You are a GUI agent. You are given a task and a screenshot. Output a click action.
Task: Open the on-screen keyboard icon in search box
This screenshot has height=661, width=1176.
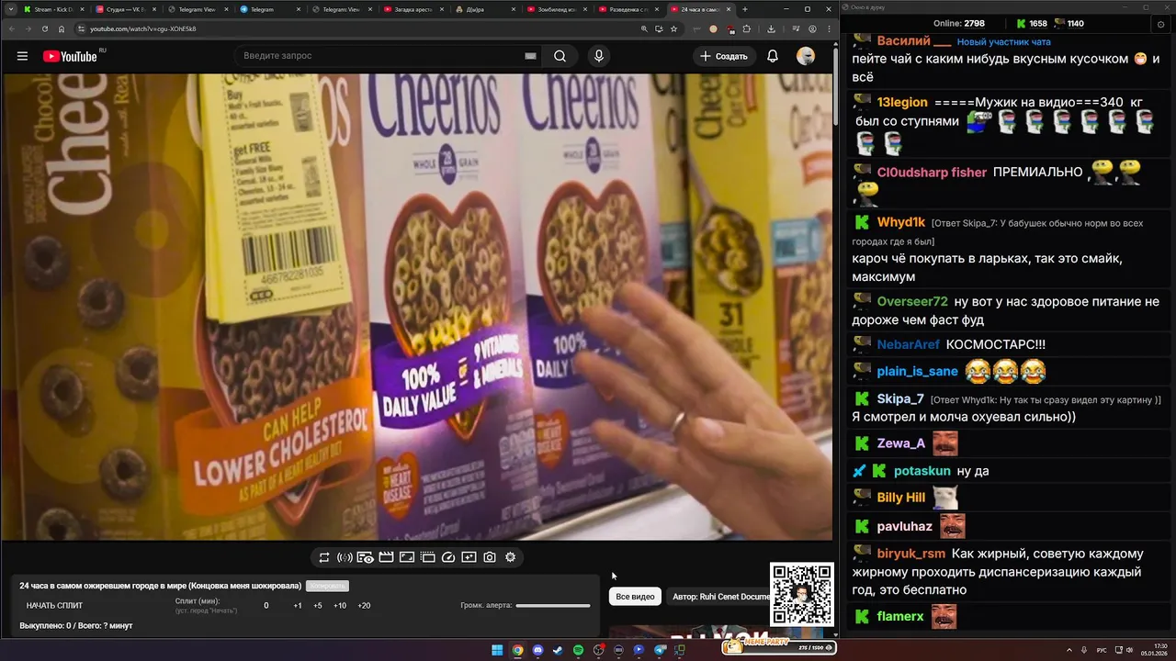coord(530,56)
